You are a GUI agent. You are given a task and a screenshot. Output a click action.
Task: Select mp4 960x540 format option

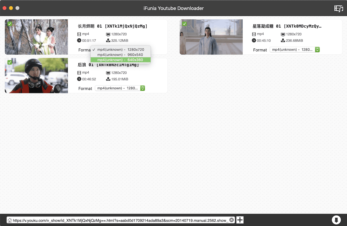click(x=121, y=55)
